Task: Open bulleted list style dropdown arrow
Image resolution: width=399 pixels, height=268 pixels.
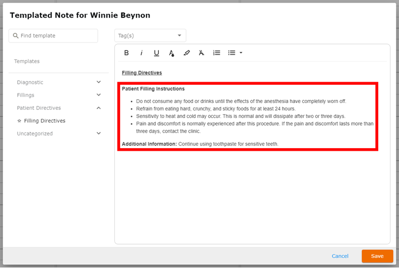Action: [240, 53]
